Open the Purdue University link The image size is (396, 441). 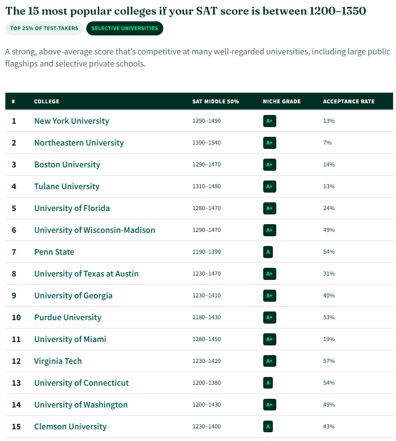point(68,318)
